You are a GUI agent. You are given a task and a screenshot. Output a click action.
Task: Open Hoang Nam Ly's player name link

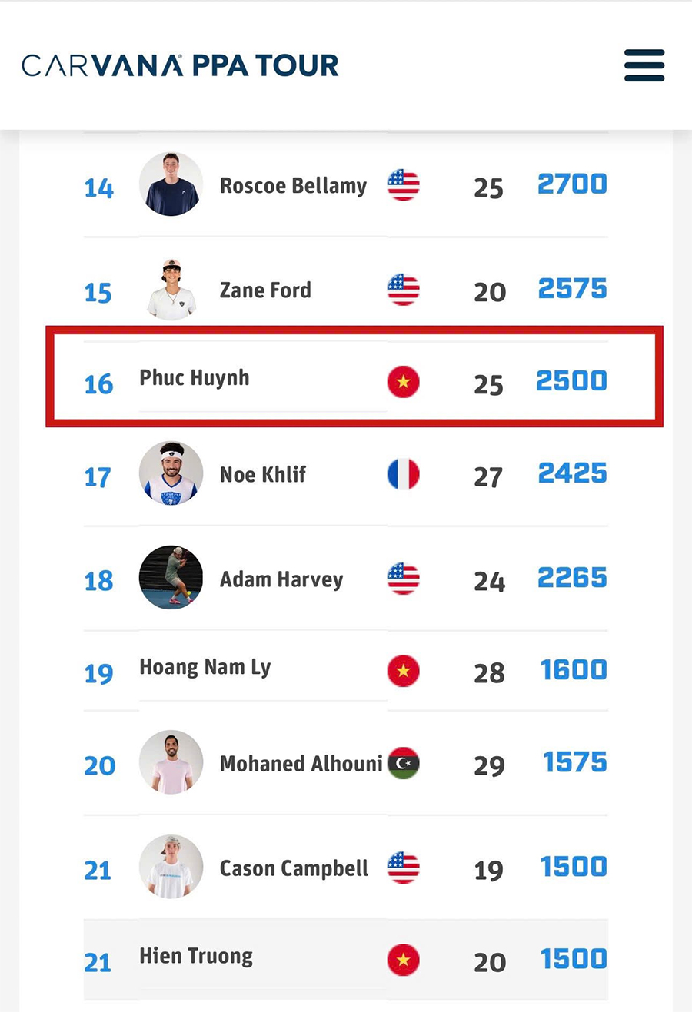(x=205, y=667)
